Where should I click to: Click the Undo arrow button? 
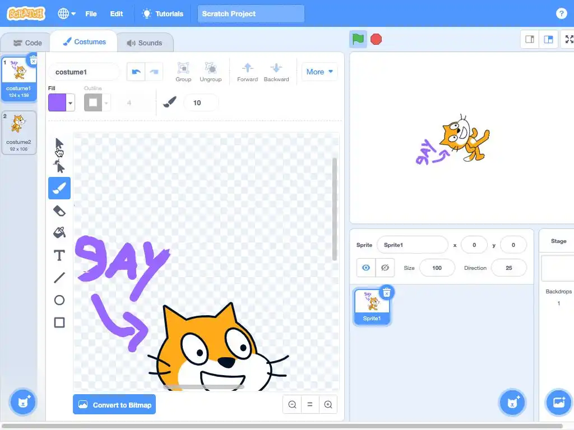(136, 72)
